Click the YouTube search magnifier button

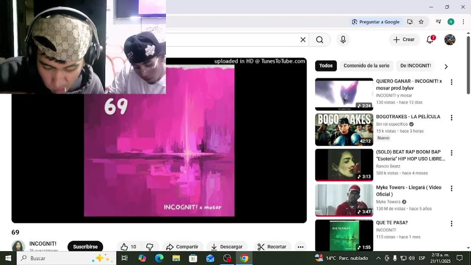[x=319, y=40]
